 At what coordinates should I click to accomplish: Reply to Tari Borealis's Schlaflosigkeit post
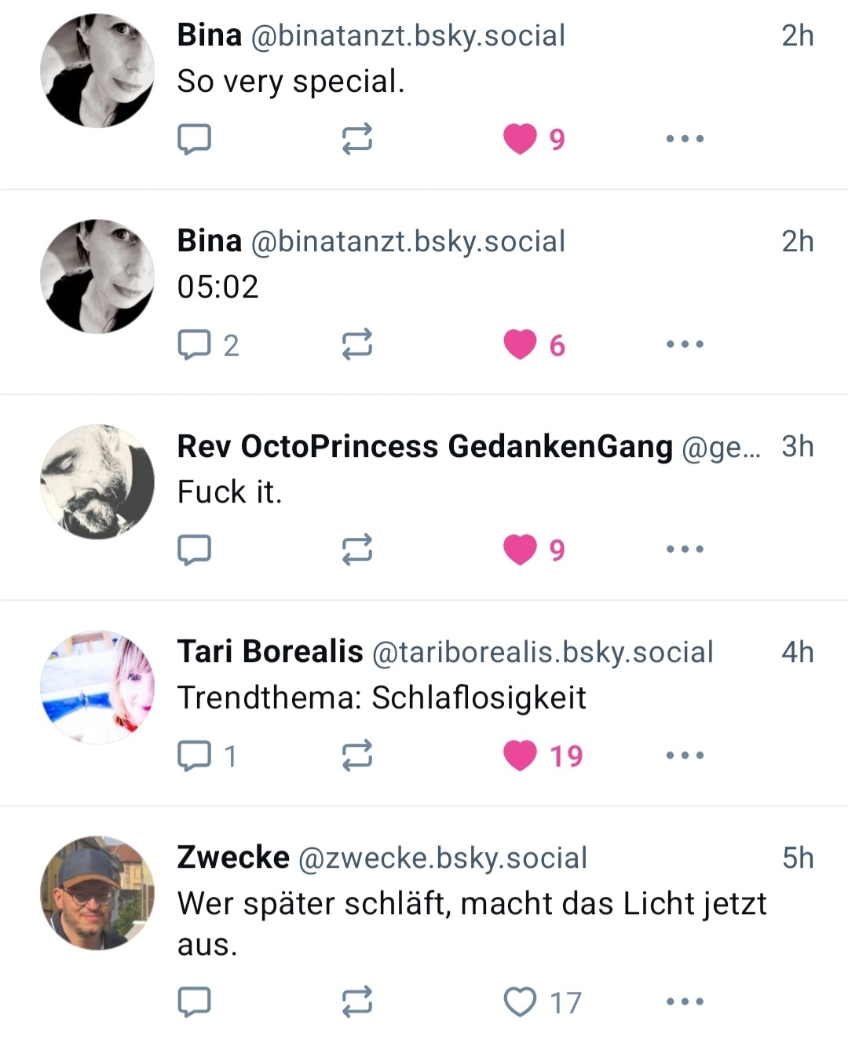[x=194, y=755]
